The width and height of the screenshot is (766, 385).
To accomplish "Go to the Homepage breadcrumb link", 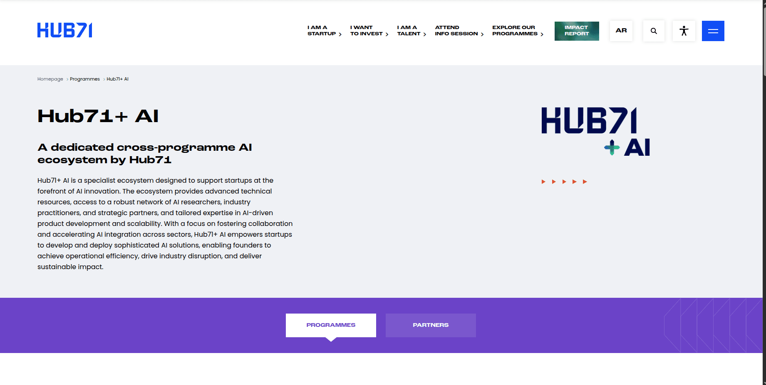I will [50, 79].
